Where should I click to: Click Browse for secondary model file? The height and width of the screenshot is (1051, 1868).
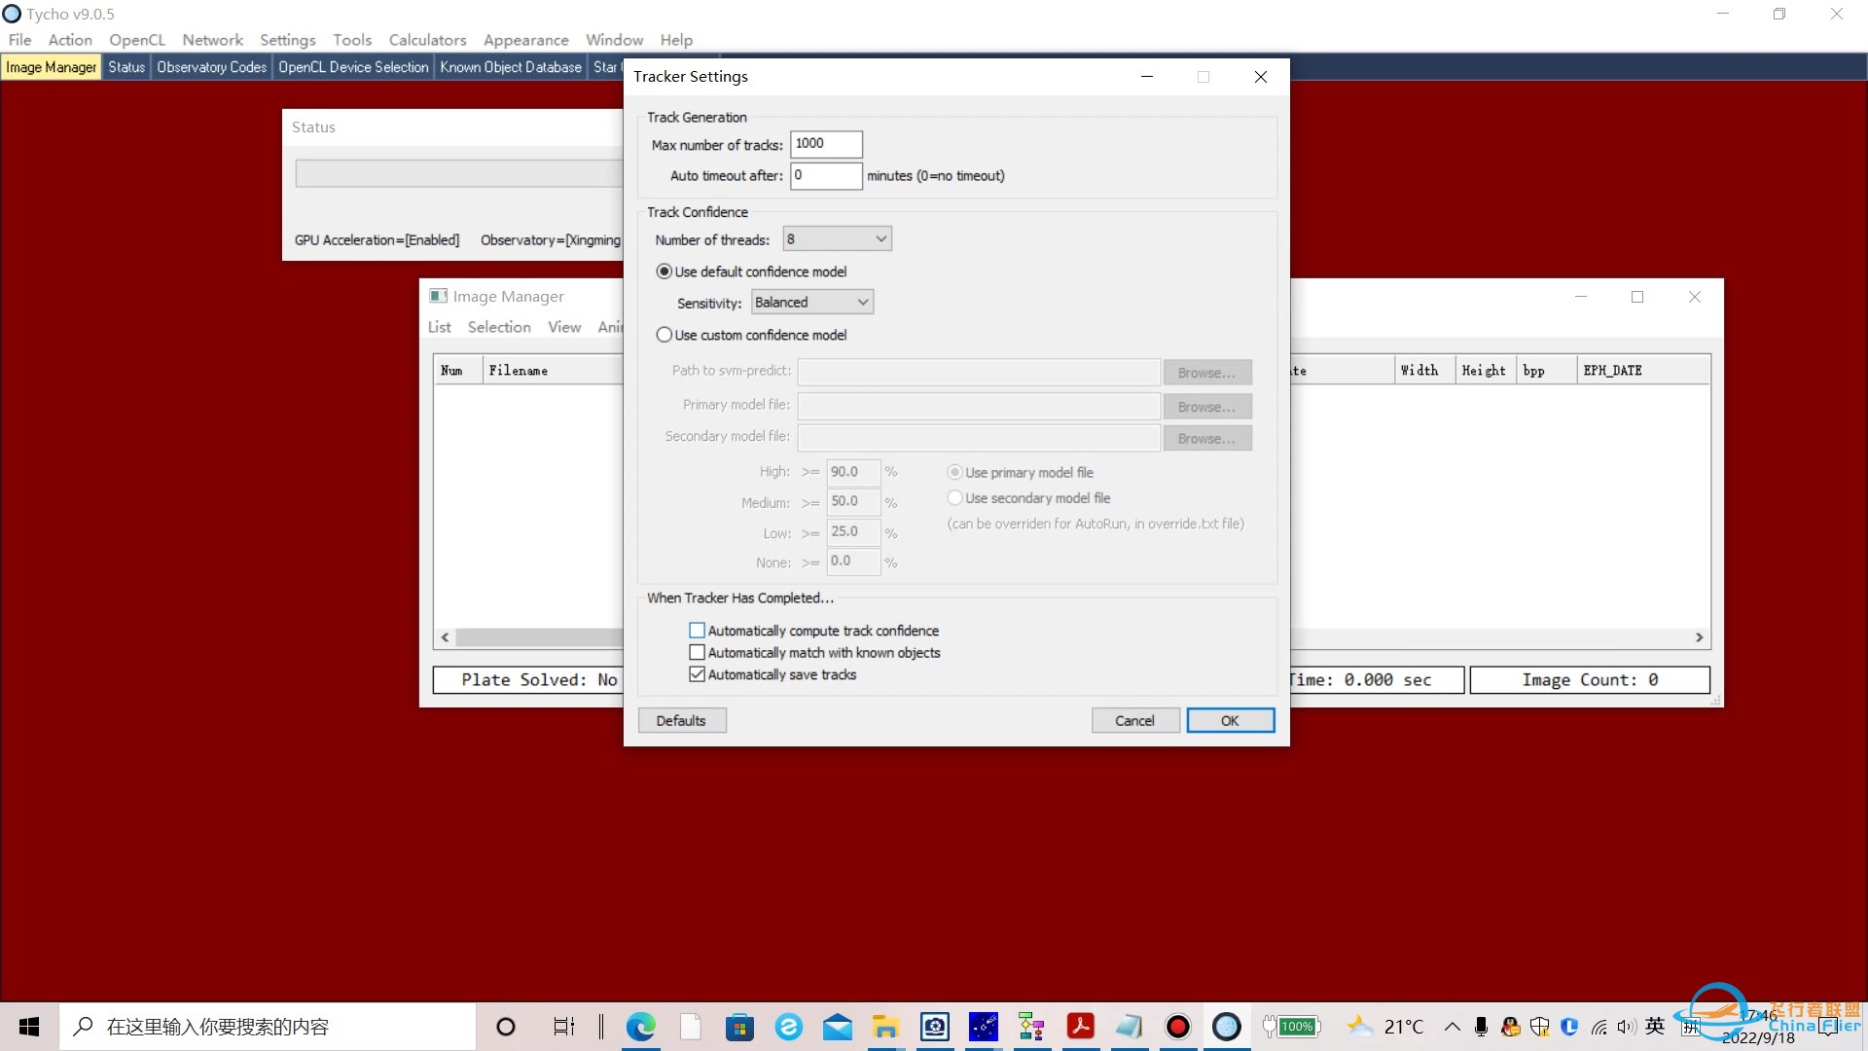pyautogui.click(x=1203, y=438)
